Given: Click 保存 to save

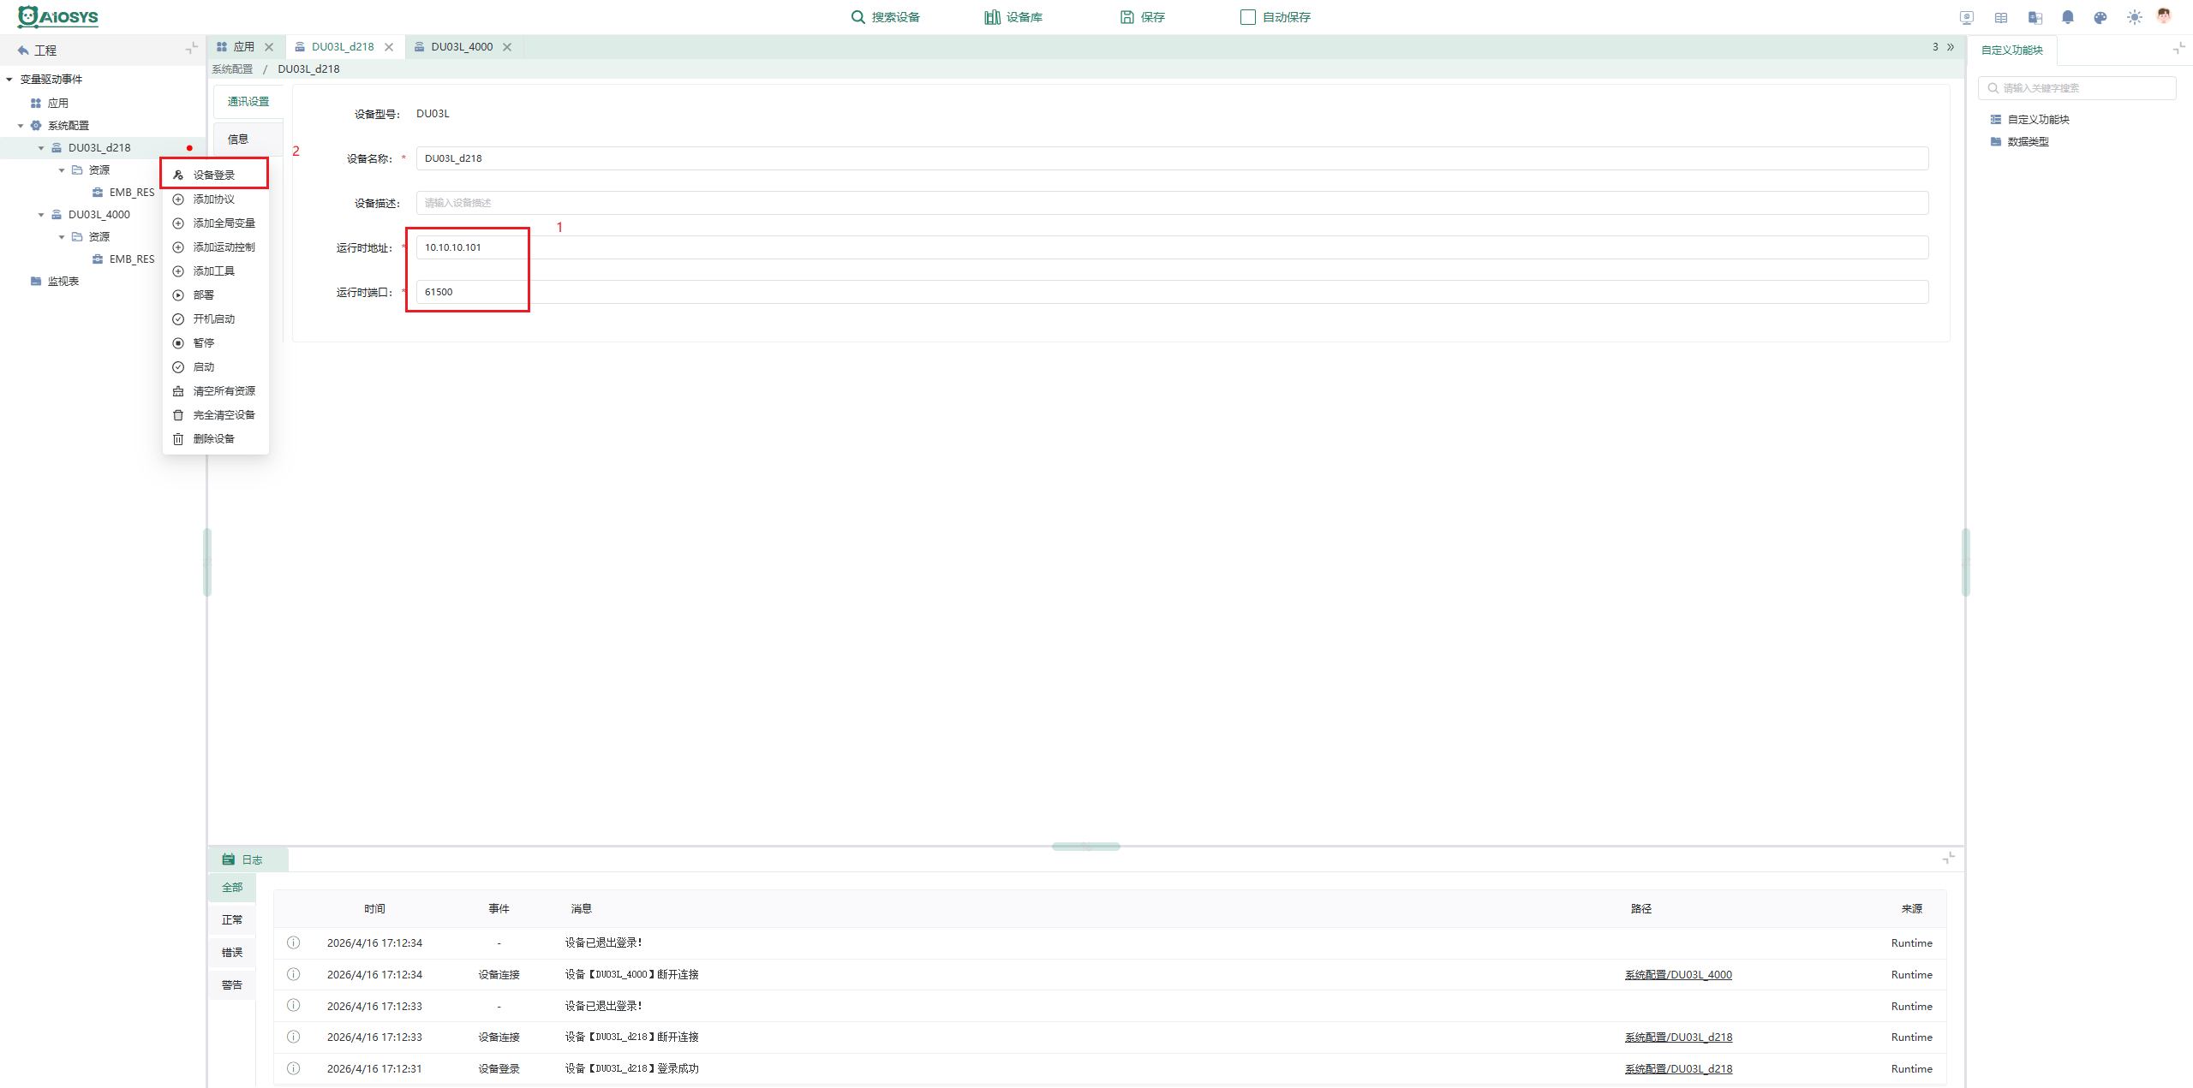Looking at the screenshot, I should [1143, 17].
